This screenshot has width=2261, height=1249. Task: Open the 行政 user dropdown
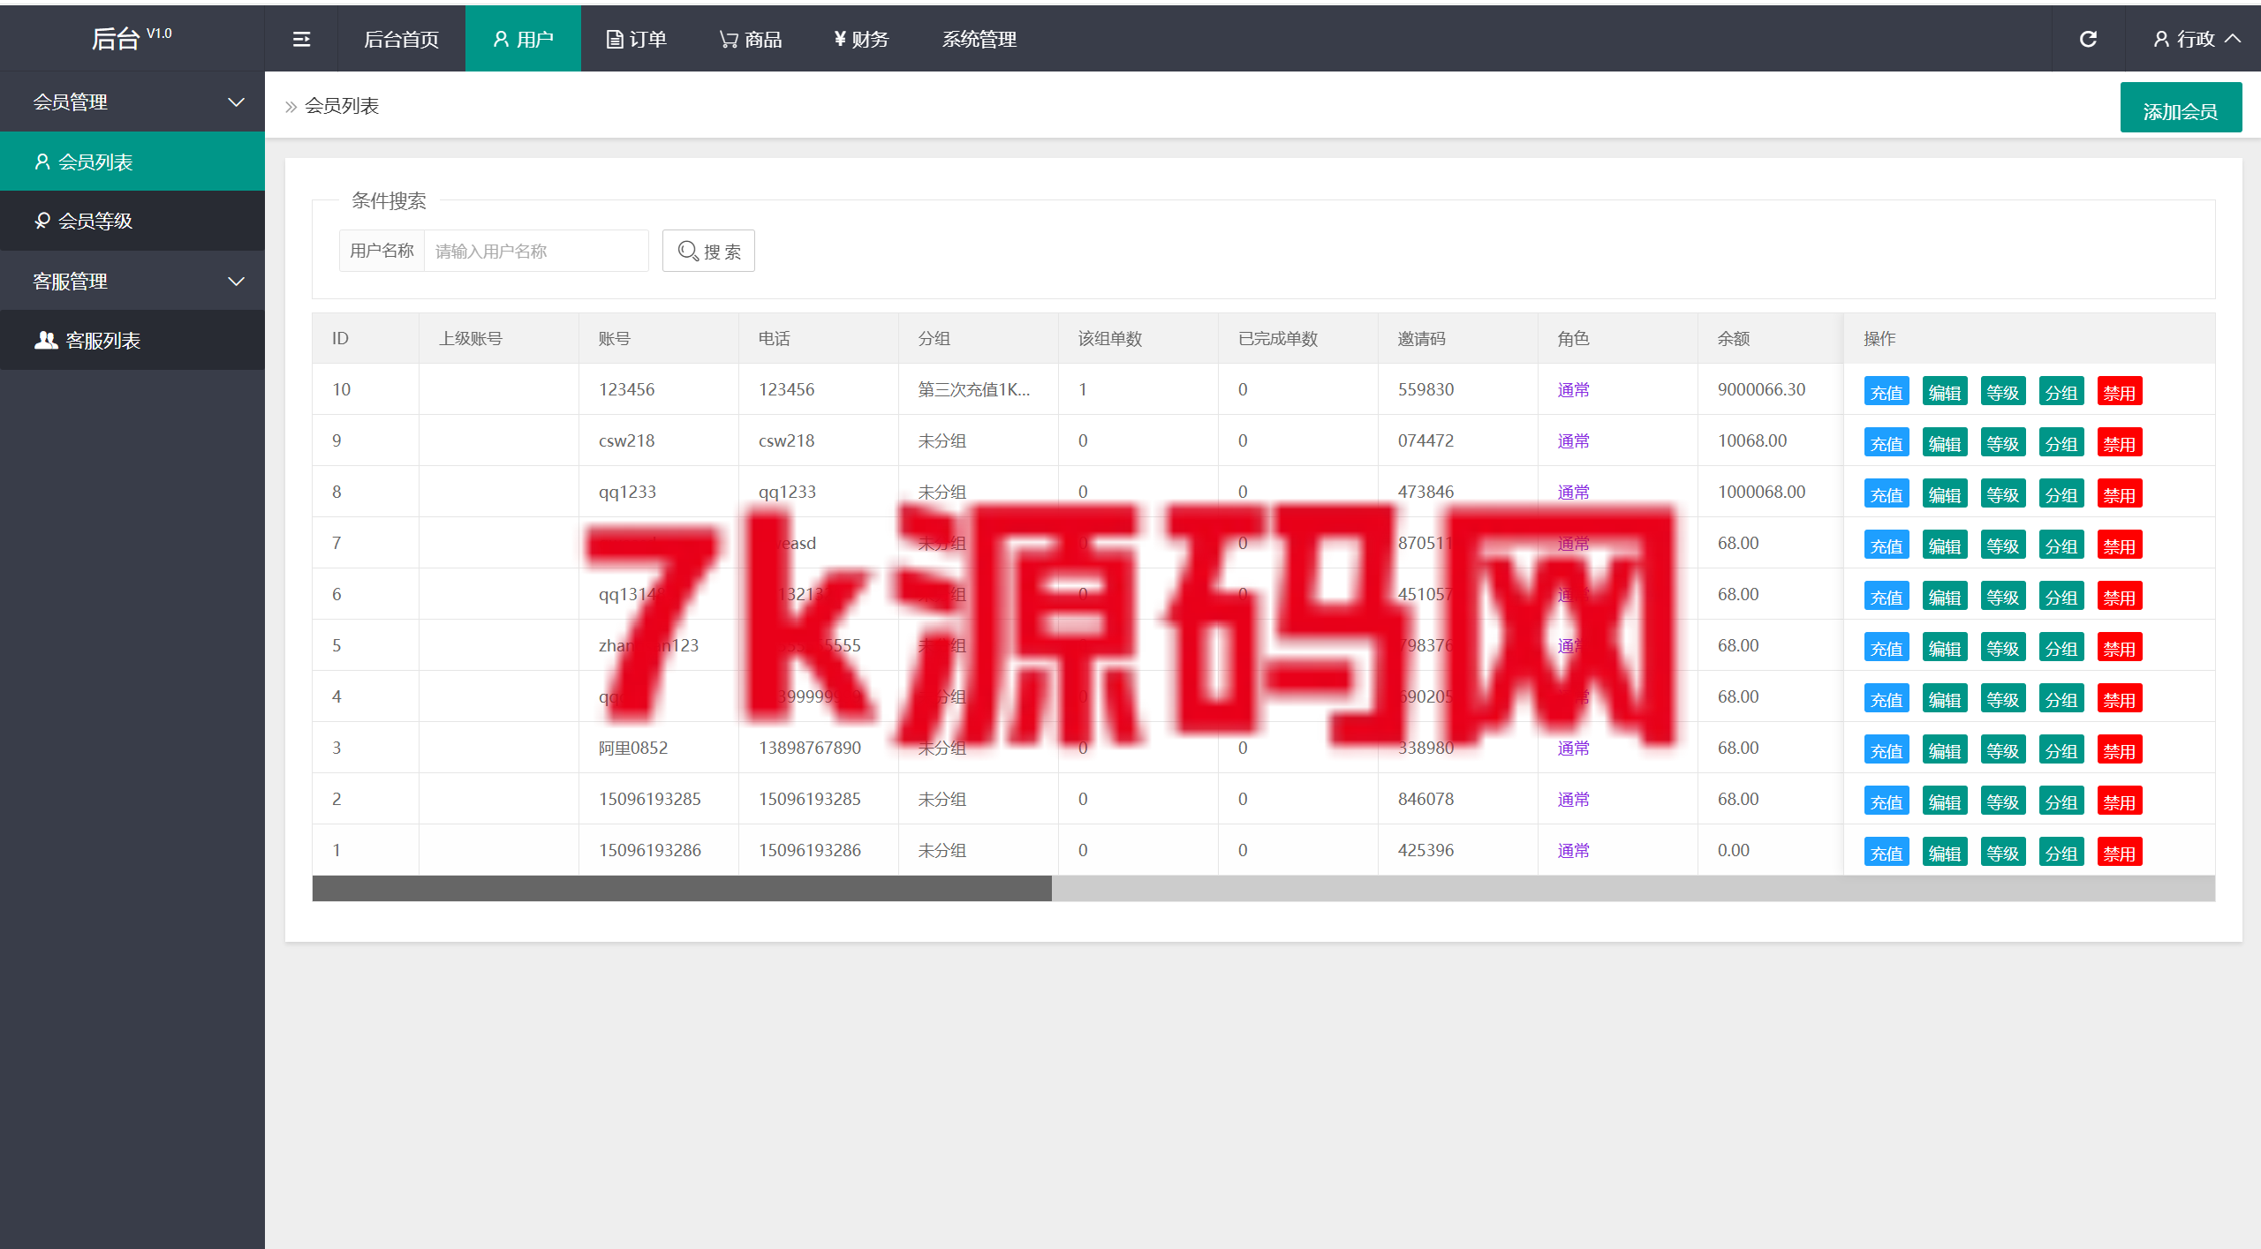(2197, 39)
